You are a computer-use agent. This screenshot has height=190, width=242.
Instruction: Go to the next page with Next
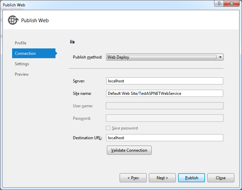pyautogui.click(x=162, y=178)
